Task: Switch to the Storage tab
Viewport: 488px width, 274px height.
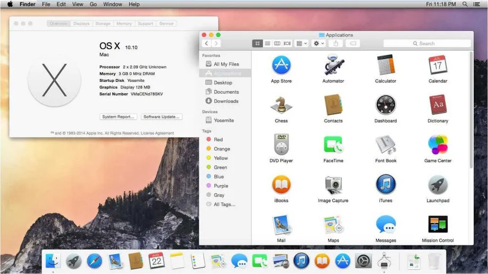Action: 102,23
